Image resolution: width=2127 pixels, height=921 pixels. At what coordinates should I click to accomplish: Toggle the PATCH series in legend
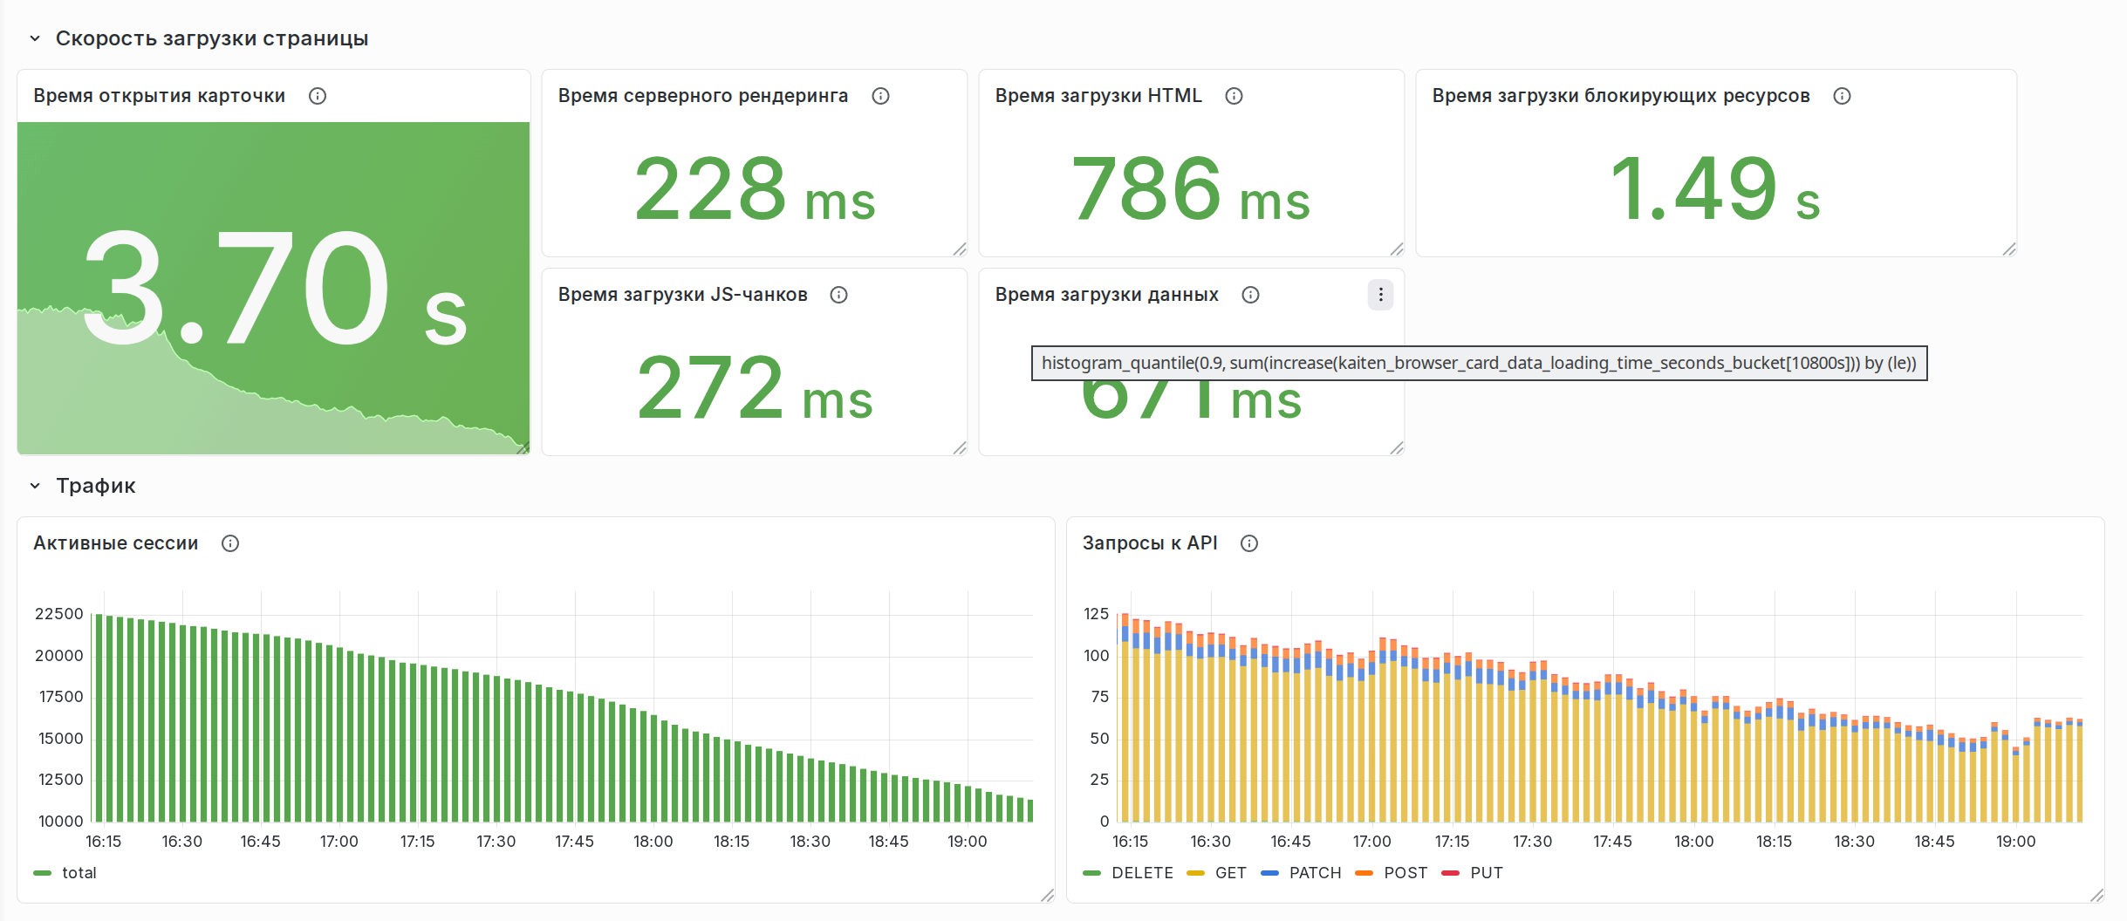[x=1315, y=873]
